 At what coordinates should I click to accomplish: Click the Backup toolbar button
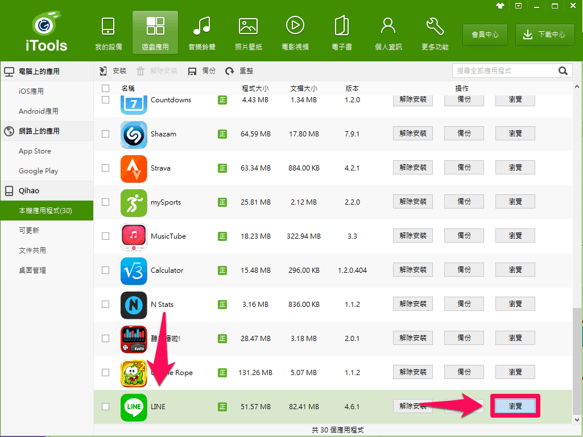(201, 71)
